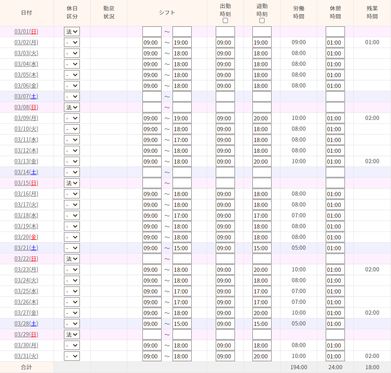Click 出勤時刻 field for 03/03
This screenshot has width=391, height=373.
click(225, 54)
